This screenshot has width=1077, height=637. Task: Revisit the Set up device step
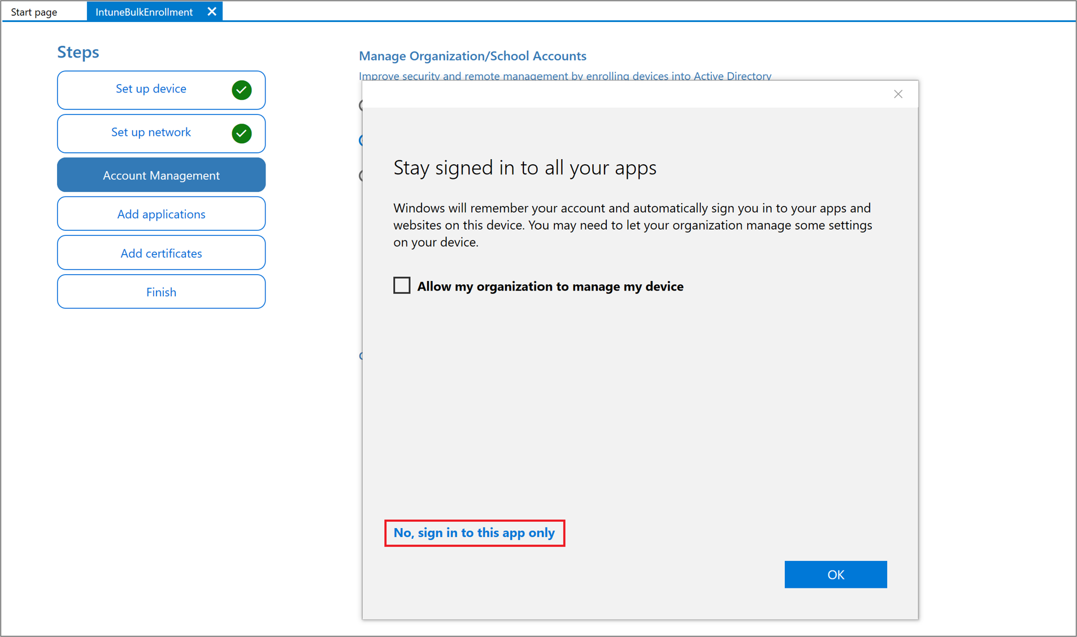tap(151, 89)
